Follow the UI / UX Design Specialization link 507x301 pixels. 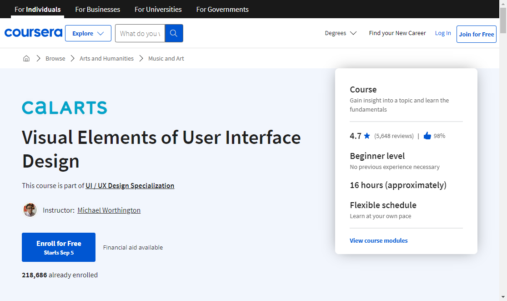pyautogui.click(x=130, y=185)
